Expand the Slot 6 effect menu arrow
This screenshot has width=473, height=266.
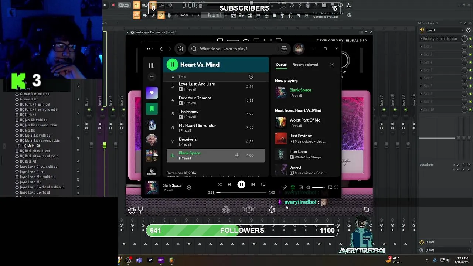click(x=421, y=78)
